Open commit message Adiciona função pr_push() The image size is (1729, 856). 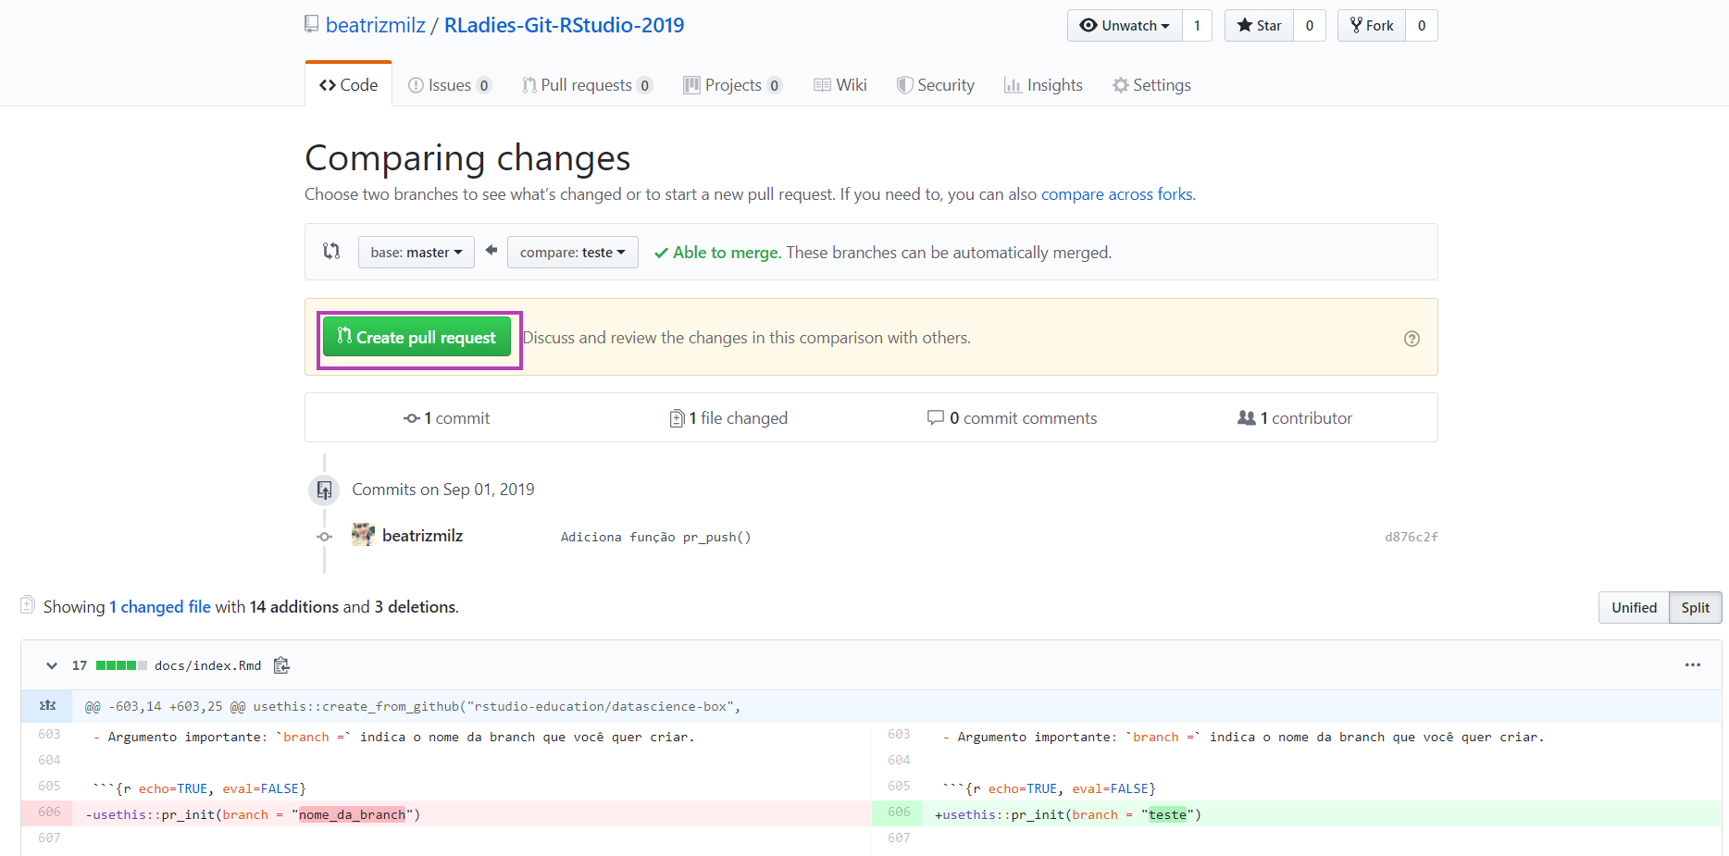tap(655, 537)
